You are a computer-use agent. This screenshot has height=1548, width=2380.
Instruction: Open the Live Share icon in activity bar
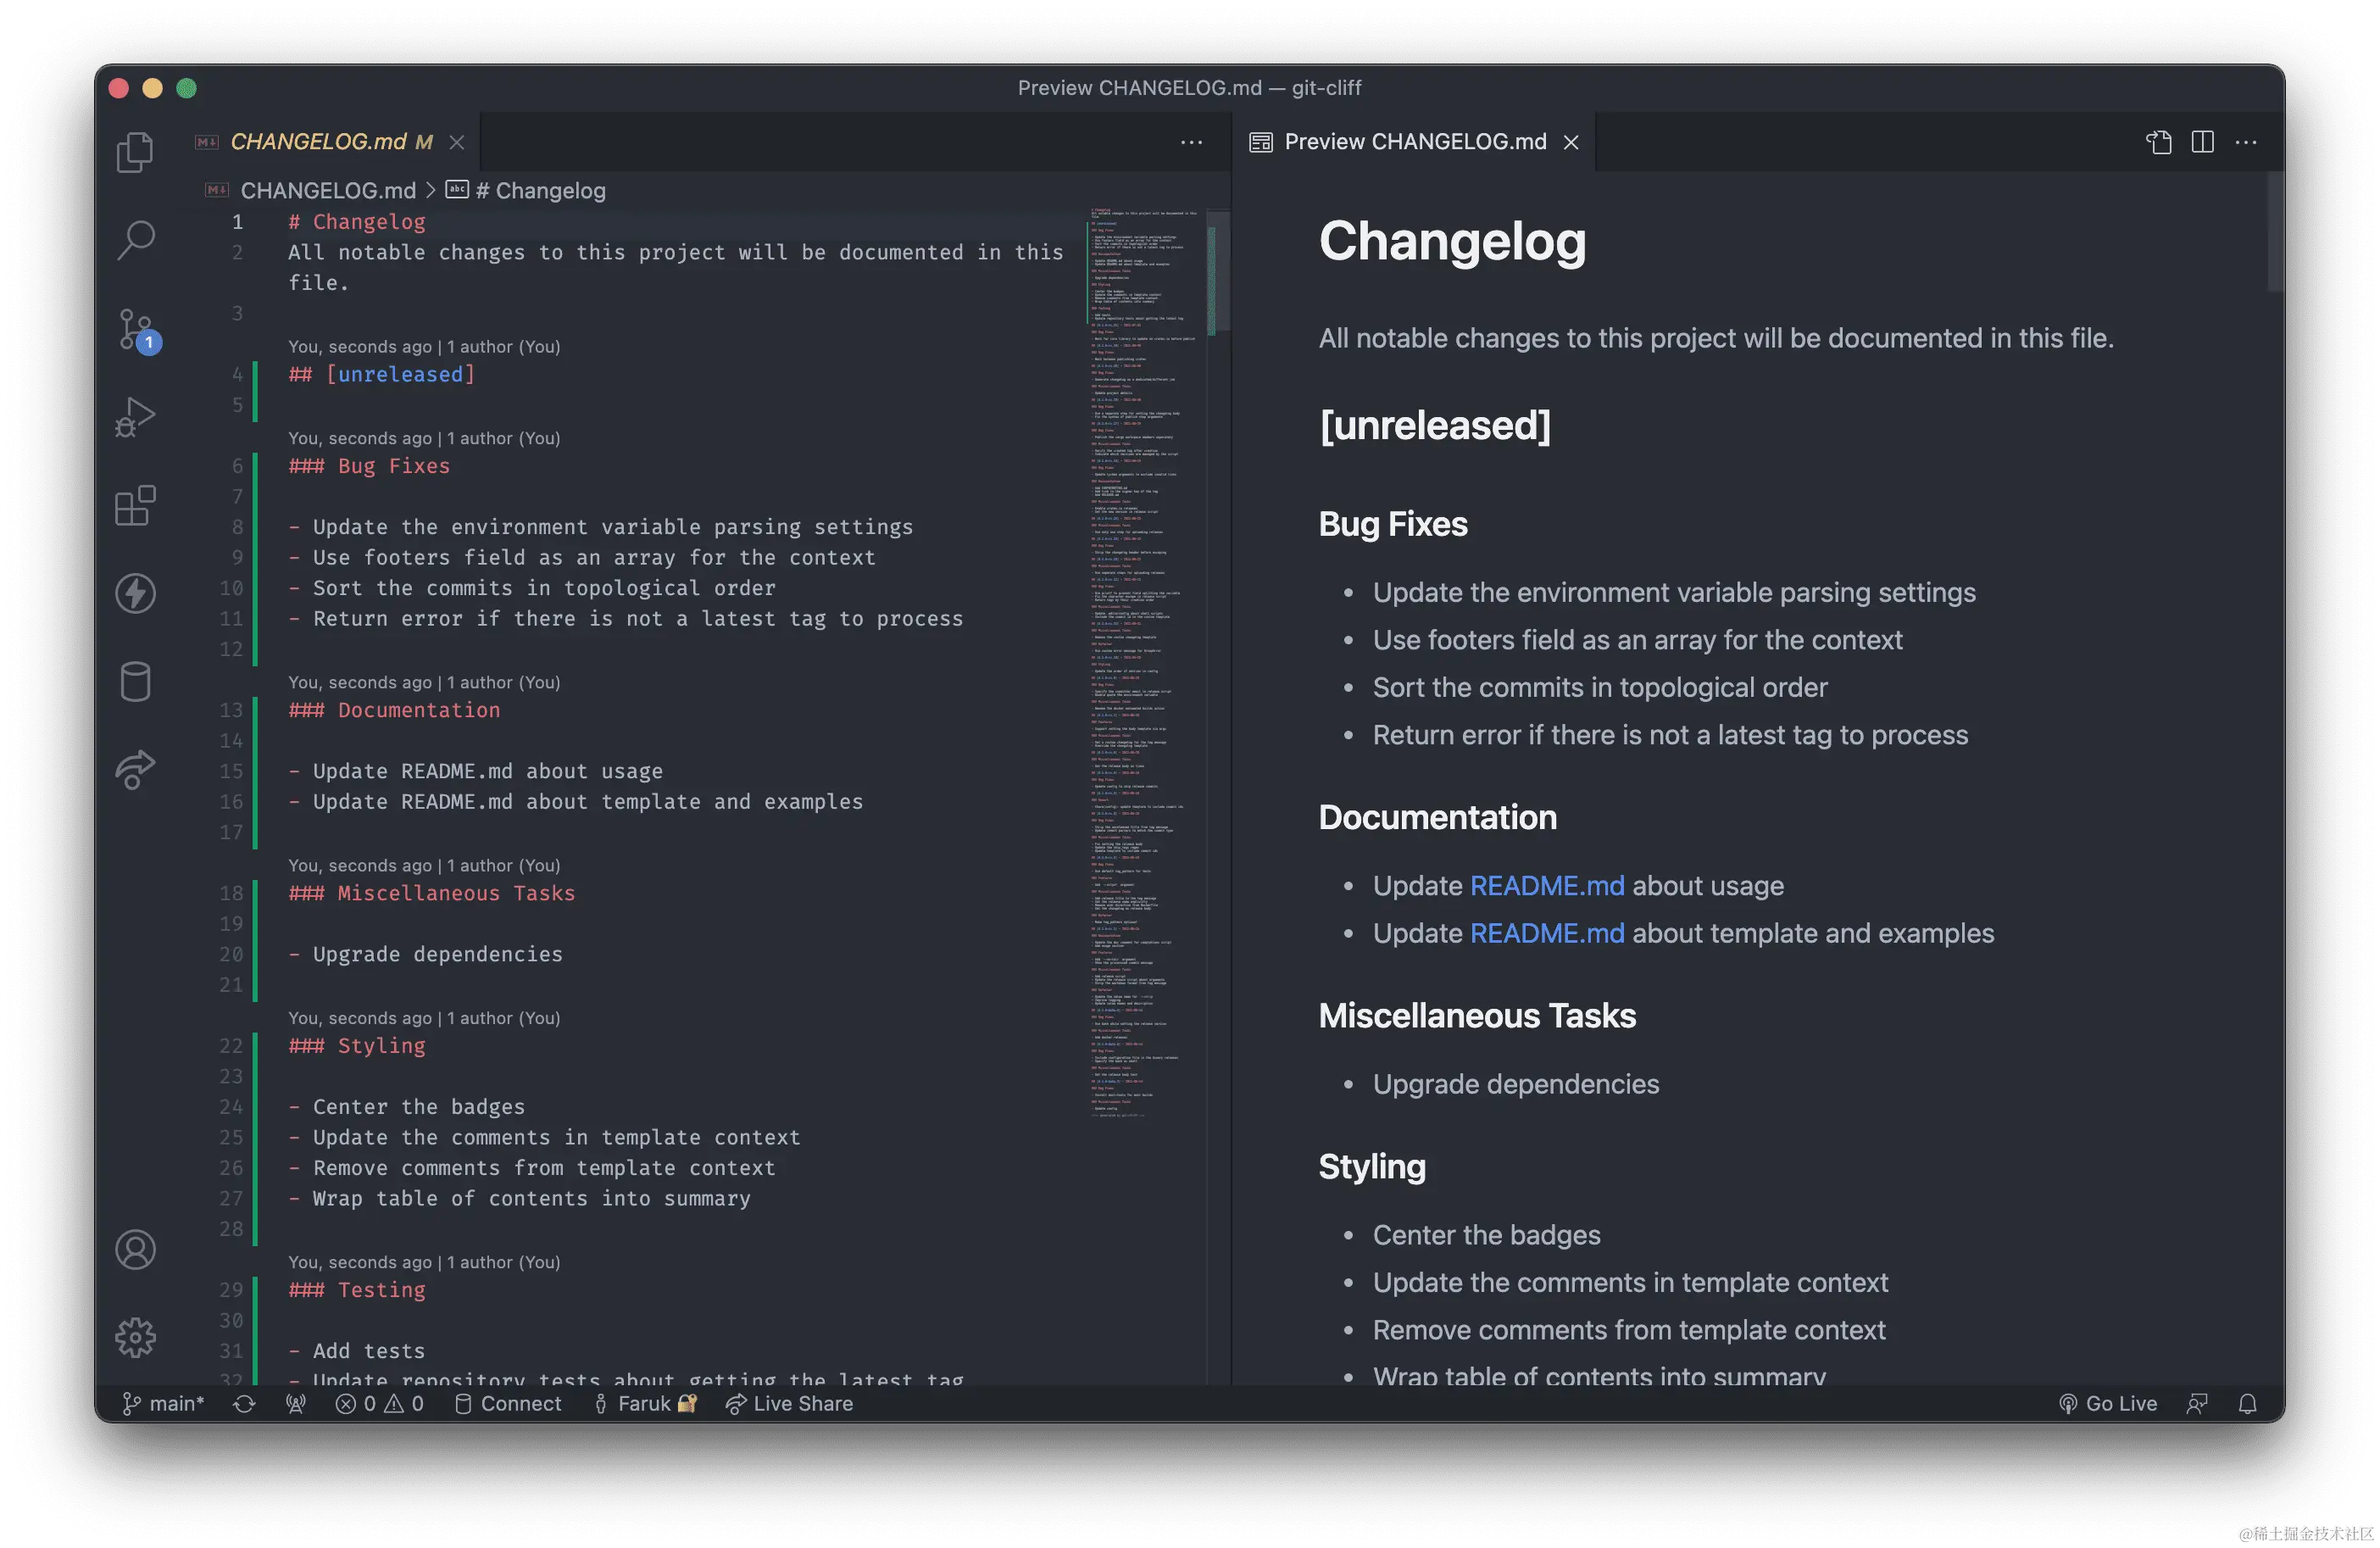tap(135, 770)
